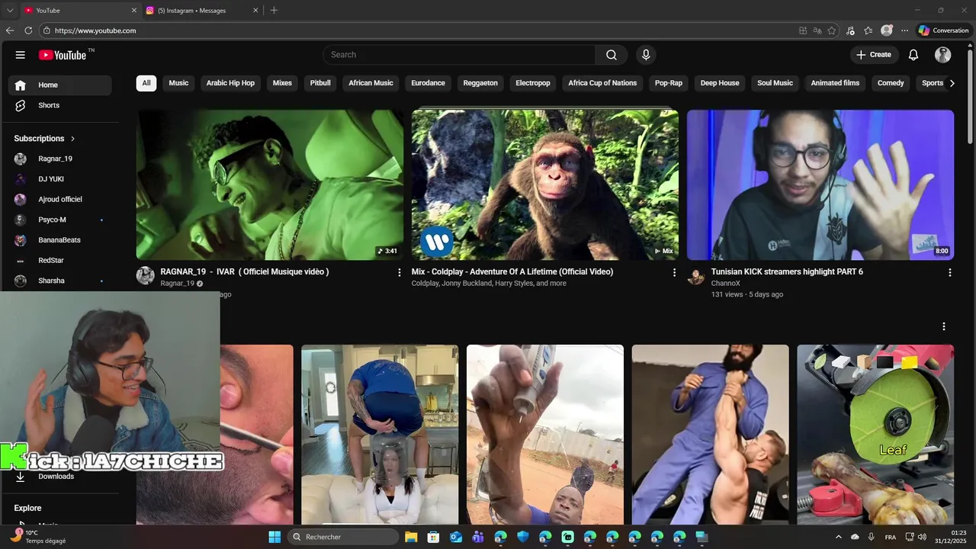
Task: Open Ajroud officiel subscription
Action: tap(59, 200)
